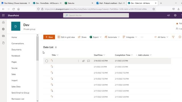Click the Dev site logo tile

(x=16, y=26)
